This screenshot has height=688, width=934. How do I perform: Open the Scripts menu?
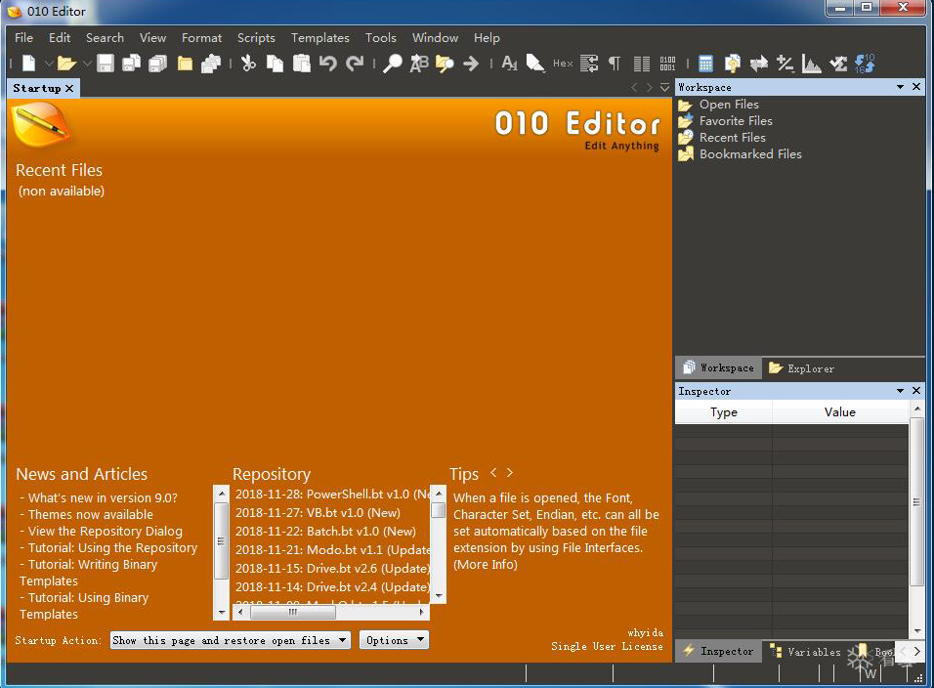point(256,37)
